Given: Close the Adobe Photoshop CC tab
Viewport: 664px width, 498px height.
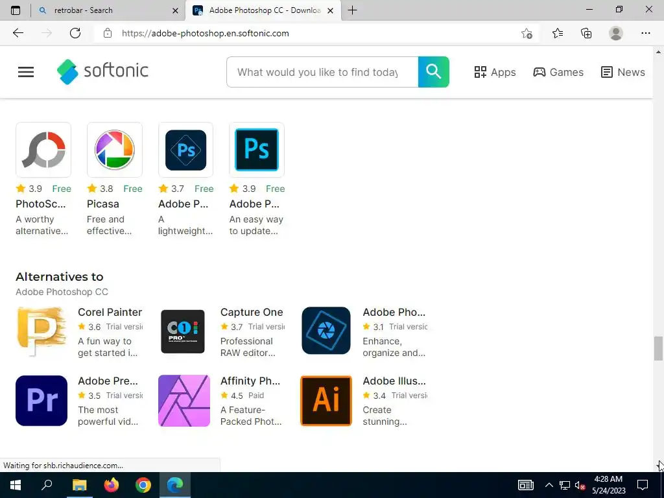Looking at the screenshot, I should (331, 10).
